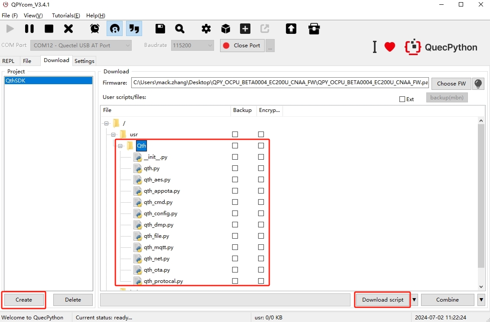Select the usr folder icon

(x=123, y=135)
